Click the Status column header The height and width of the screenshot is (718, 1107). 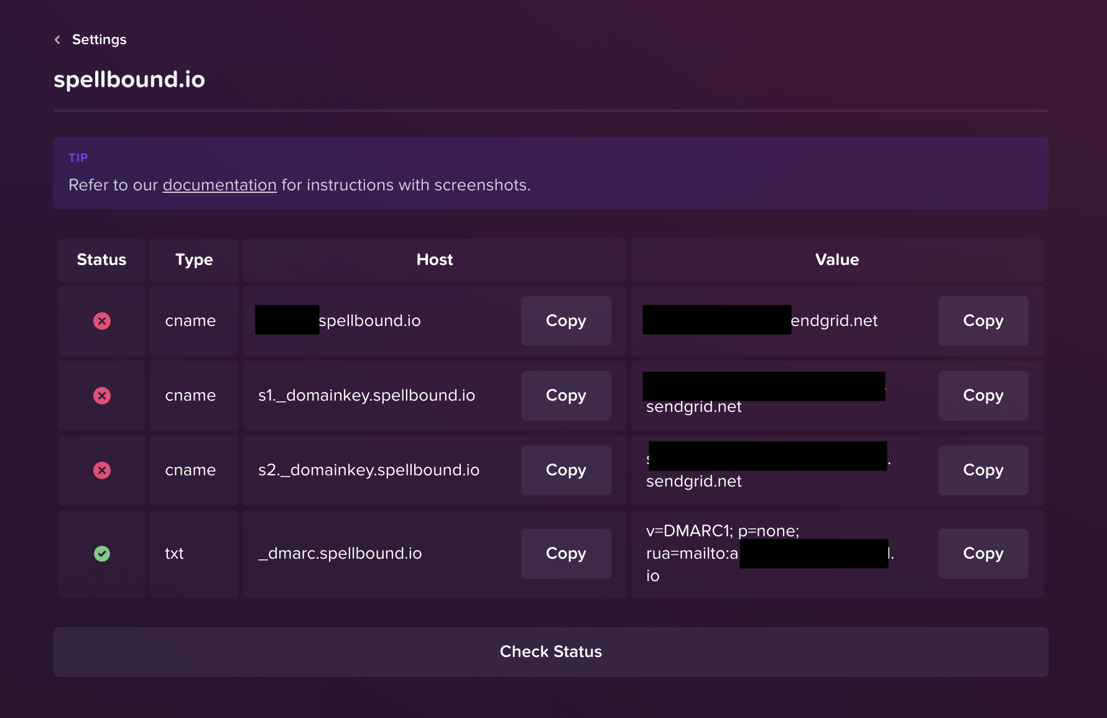[x=101, y=260]
